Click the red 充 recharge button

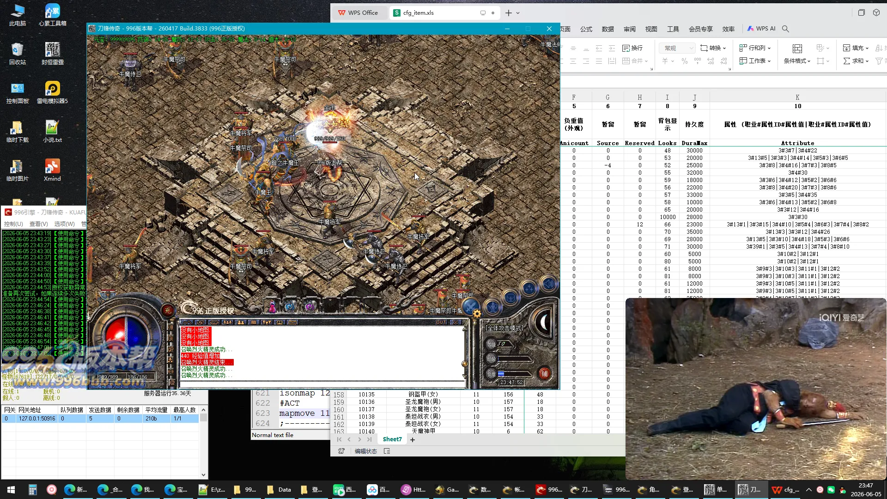coord(168,310)
